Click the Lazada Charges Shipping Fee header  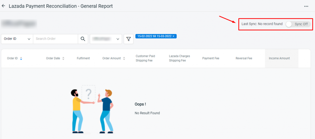click(179, 58)
